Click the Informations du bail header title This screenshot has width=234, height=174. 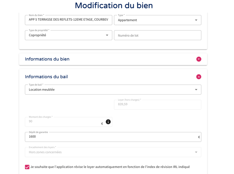click(x=46, y=77)
